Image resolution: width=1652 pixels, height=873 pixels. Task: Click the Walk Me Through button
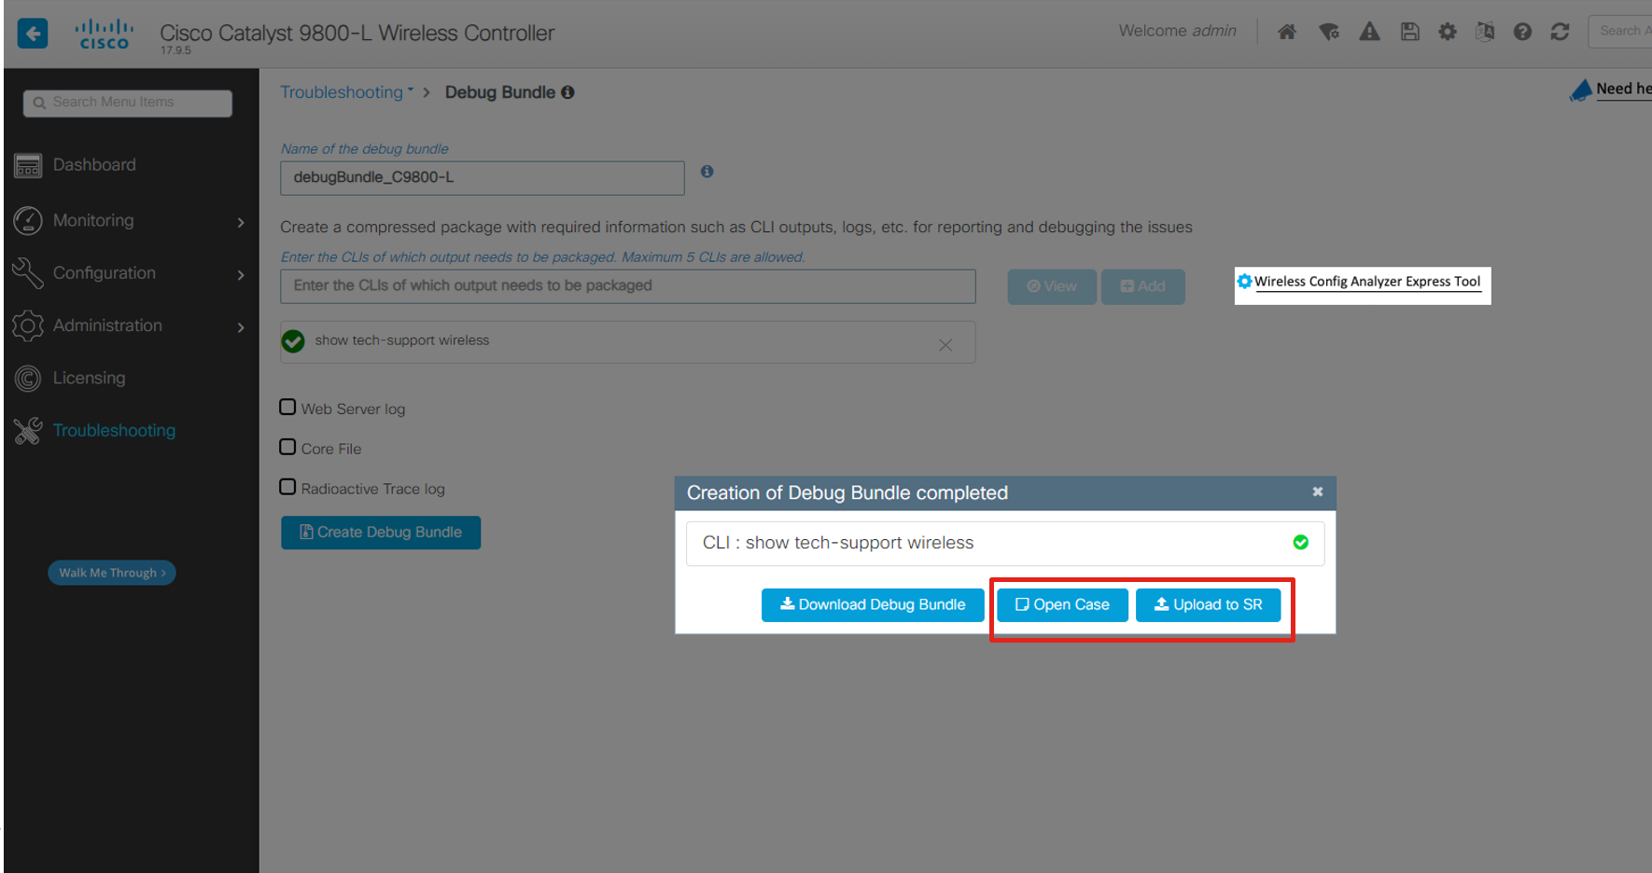[112, 573]
